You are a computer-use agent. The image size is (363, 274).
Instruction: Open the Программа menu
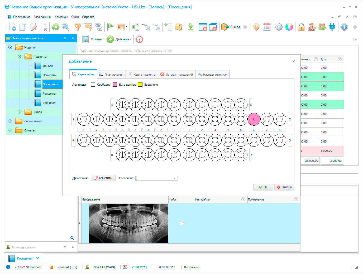22,17
